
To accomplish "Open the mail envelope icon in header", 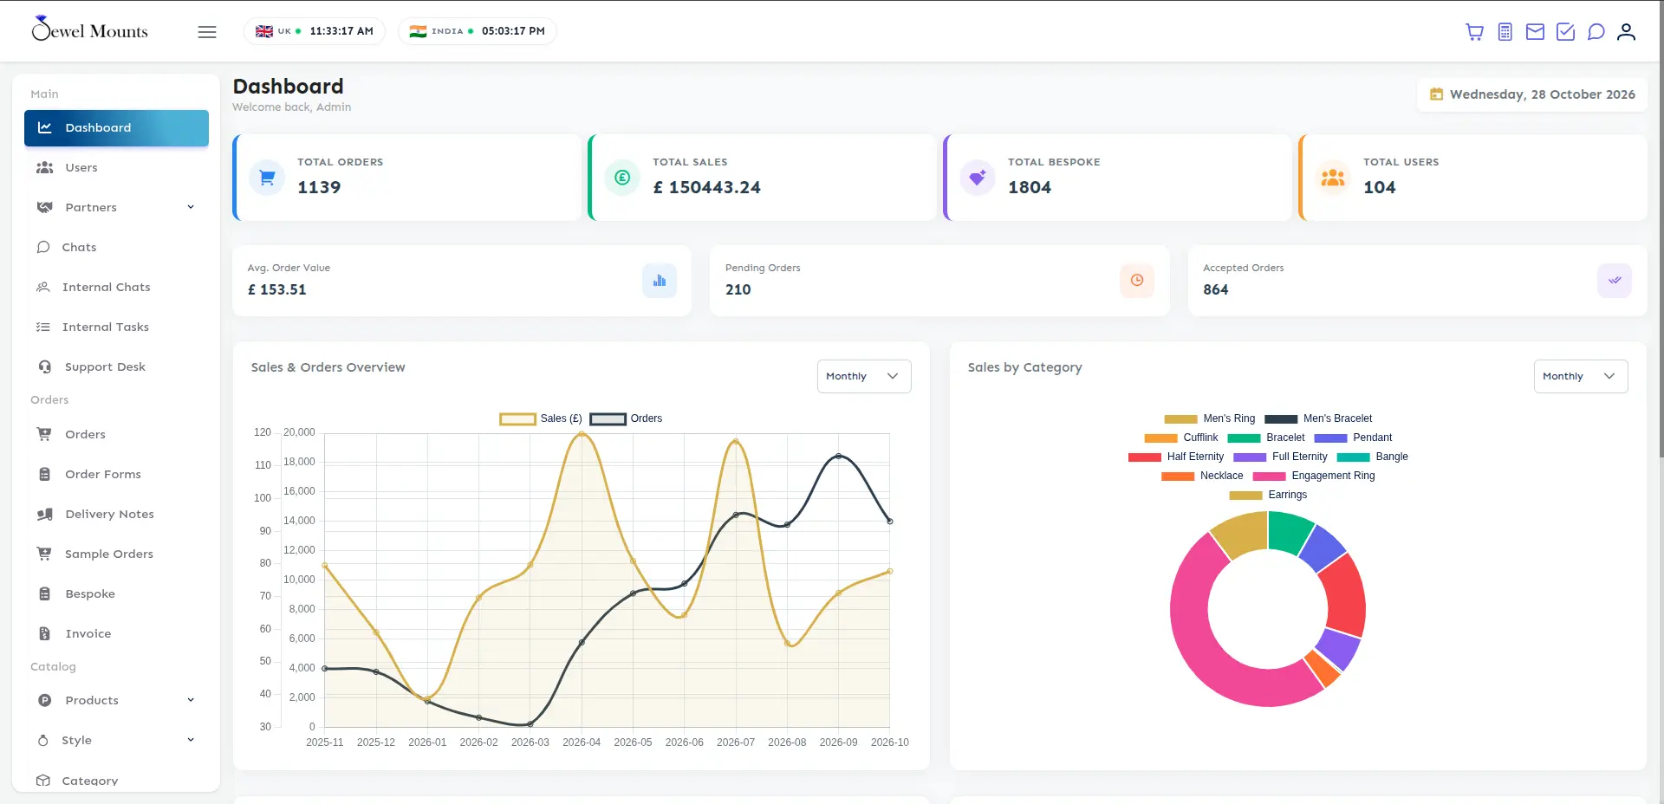I will [x=1535, y=32].
